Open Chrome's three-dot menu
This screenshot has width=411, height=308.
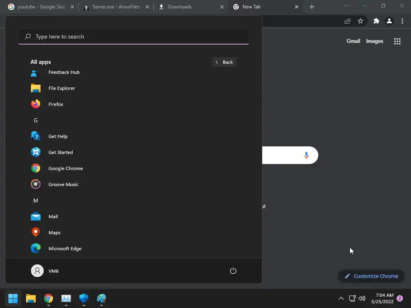(402, 21)
